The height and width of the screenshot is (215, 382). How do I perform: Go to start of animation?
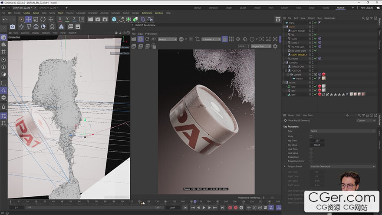[185, 208]
